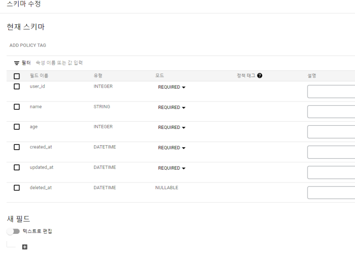Open the age field mode dropdown

(x=172, y=128)
